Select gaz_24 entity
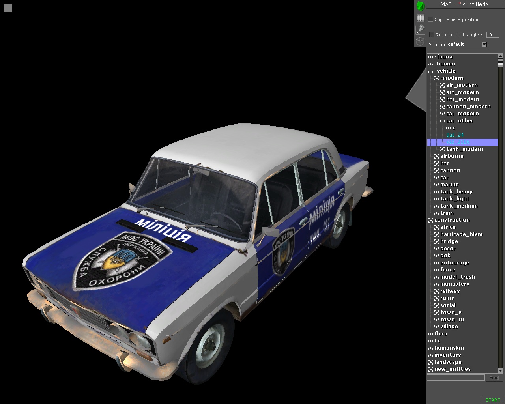Viewport: 505px width, 404px height. coord(455,135)
